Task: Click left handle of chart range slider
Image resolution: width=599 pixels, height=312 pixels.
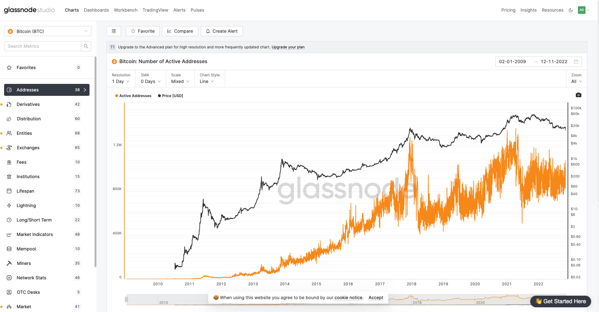Action: 127,299
